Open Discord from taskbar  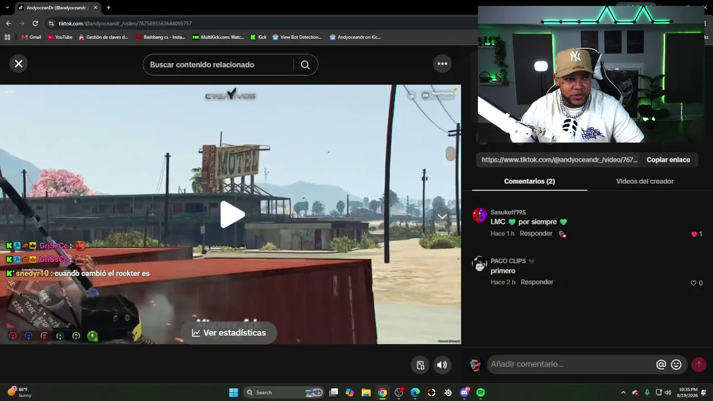pos(465,393)
